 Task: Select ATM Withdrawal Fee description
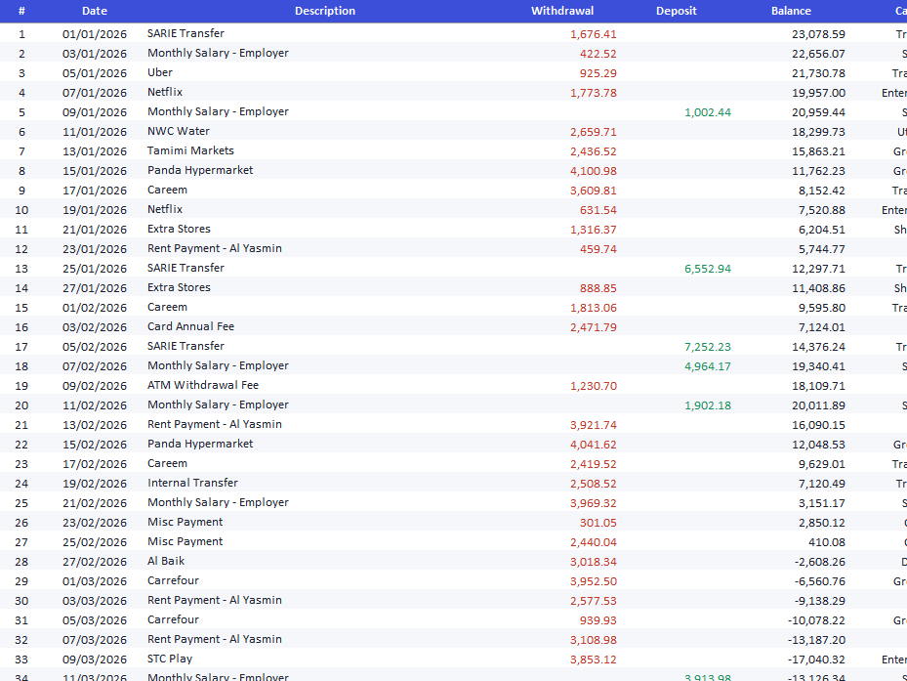202,385
